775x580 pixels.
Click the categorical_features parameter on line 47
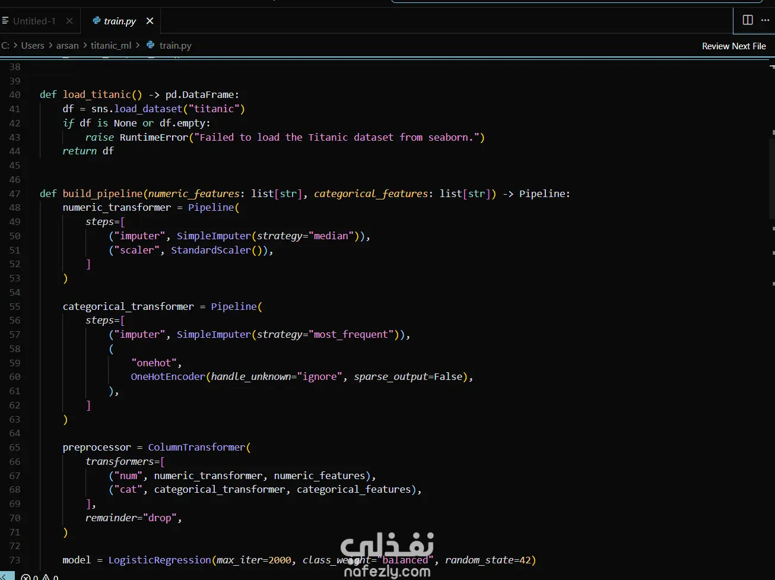(371, 194)
